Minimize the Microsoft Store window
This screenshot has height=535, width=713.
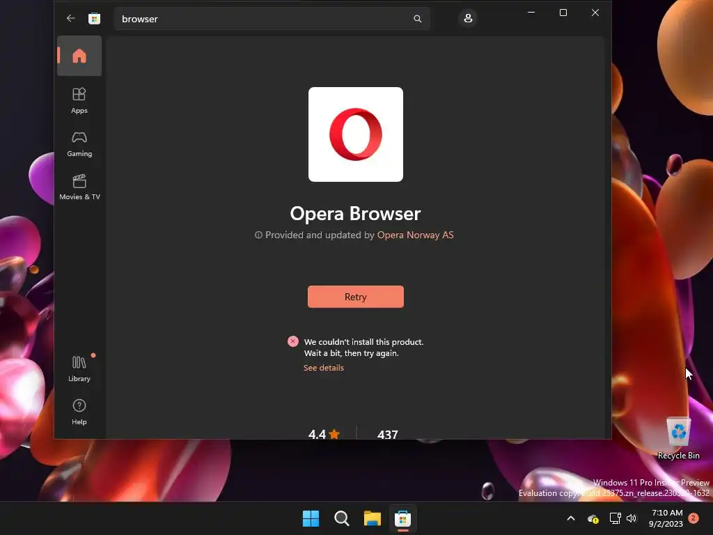click(x=531, y=13)
